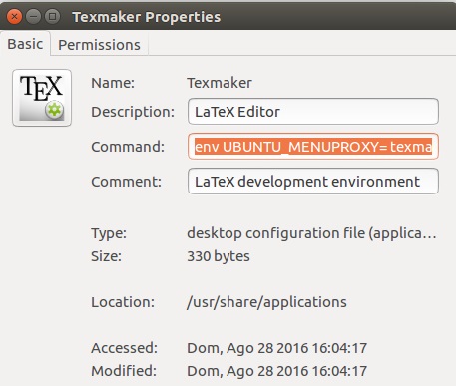Click the 'Texmaker Properties' window title
This screenshot has height=386, width=456.
147,17
